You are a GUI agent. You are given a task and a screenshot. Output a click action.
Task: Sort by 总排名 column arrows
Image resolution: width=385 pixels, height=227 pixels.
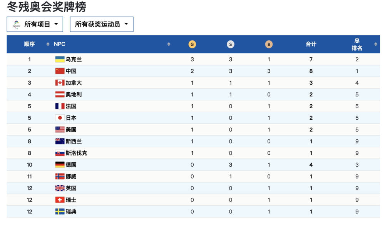[375, 44]
